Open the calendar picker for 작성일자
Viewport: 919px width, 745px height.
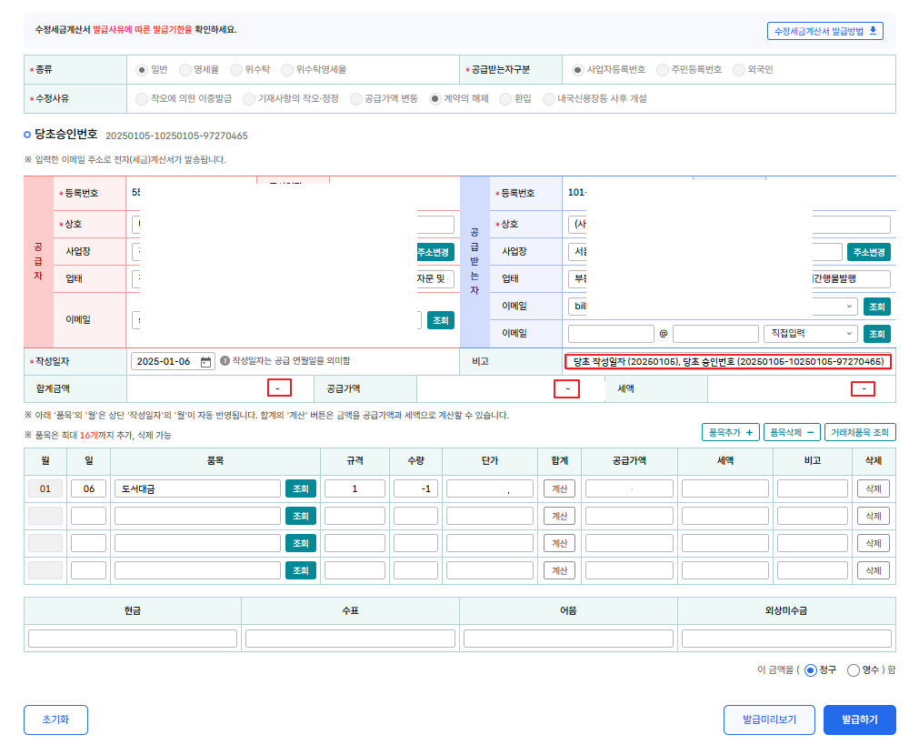pyautogui.click(x=205, y=362)
